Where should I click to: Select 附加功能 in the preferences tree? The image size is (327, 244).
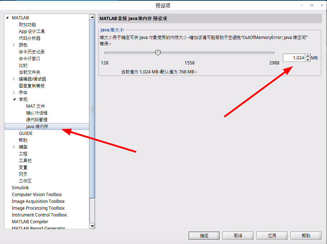27,25
